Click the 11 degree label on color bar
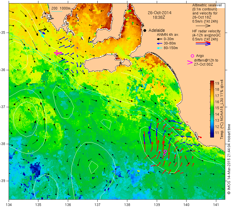231x208 pixels. 217,133
